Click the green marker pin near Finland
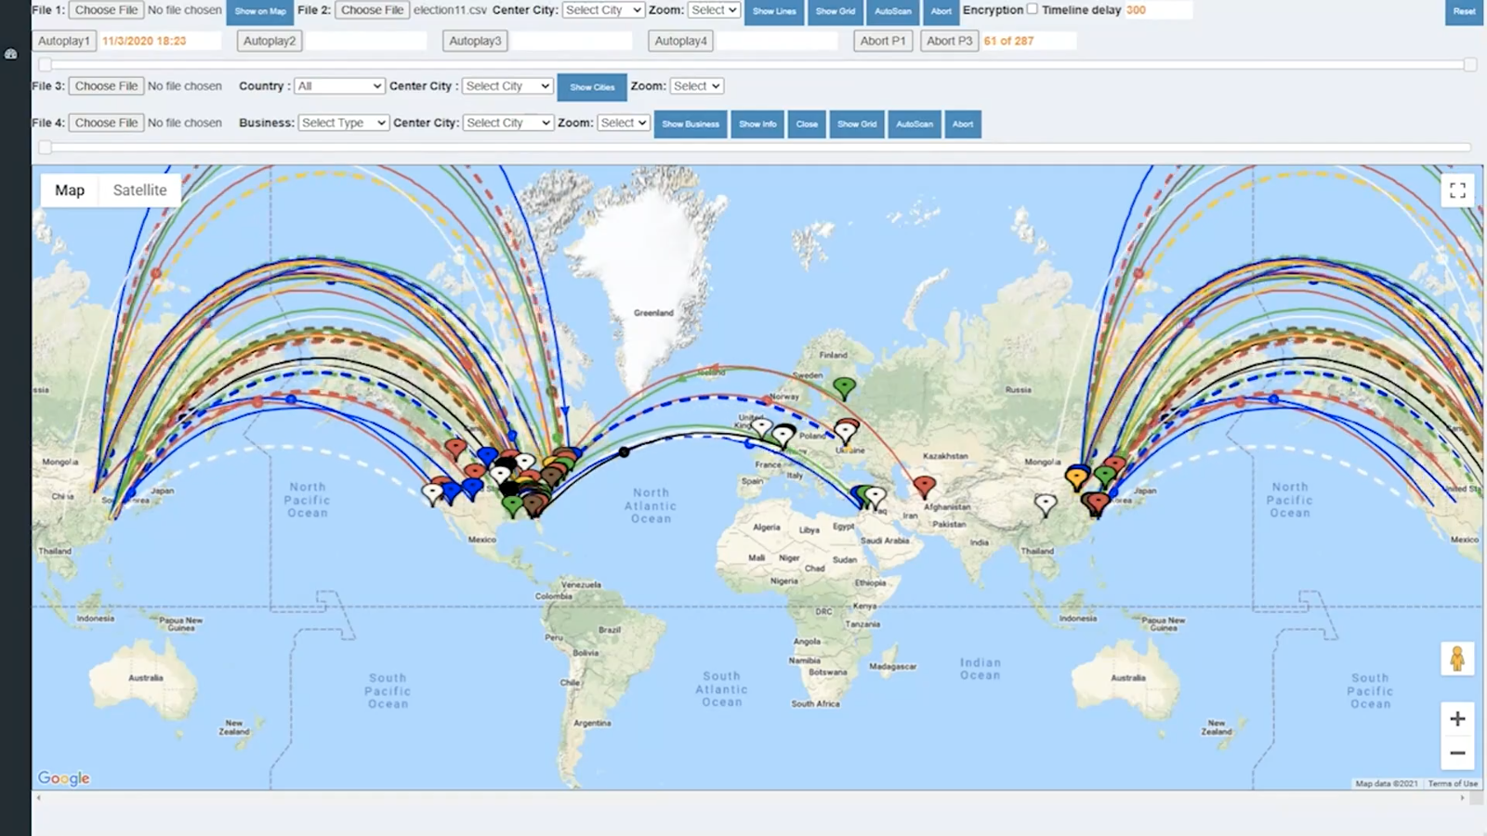 tap(844, 388)
